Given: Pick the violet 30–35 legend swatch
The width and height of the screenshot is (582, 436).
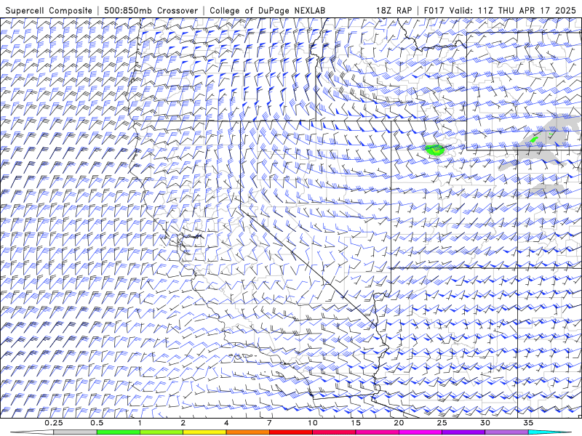Looking at the screenshot, I should tap(506, 432).
